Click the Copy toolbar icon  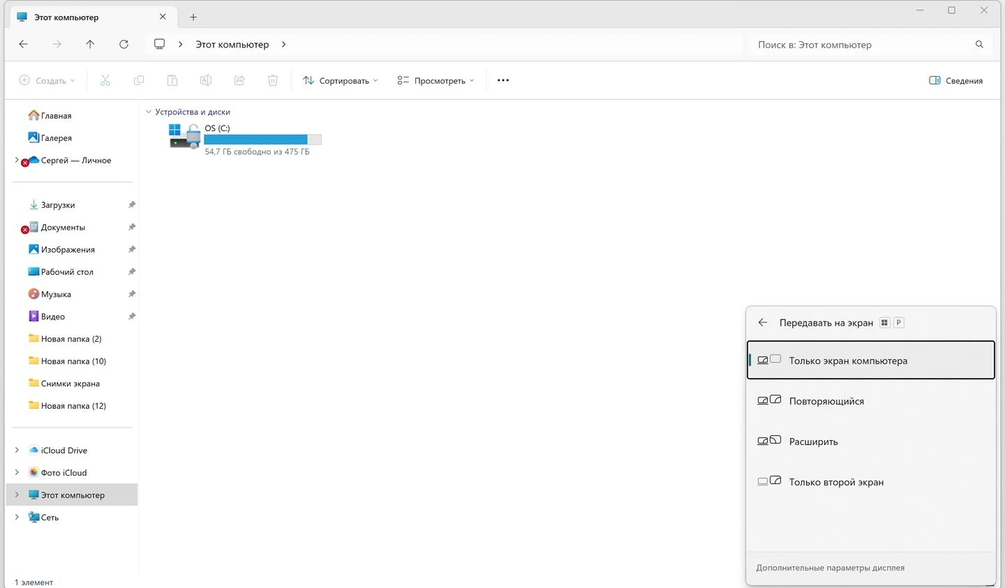click(x=139, y=80)
